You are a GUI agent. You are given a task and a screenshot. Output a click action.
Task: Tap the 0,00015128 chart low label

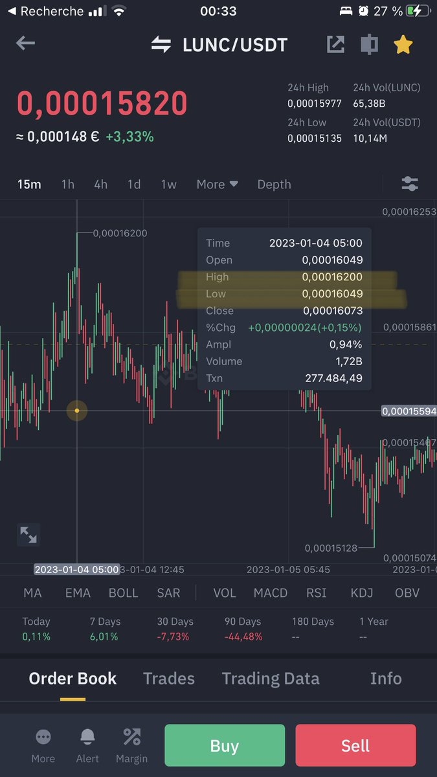click(x=331, y=548)
